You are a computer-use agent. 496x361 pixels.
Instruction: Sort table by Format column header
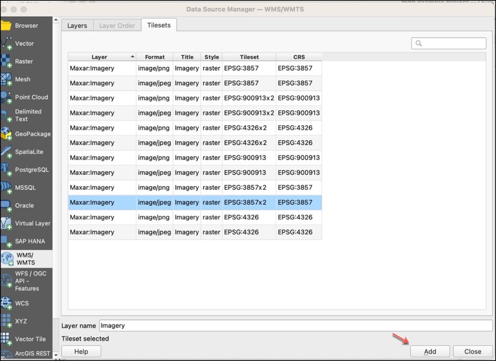155,57
